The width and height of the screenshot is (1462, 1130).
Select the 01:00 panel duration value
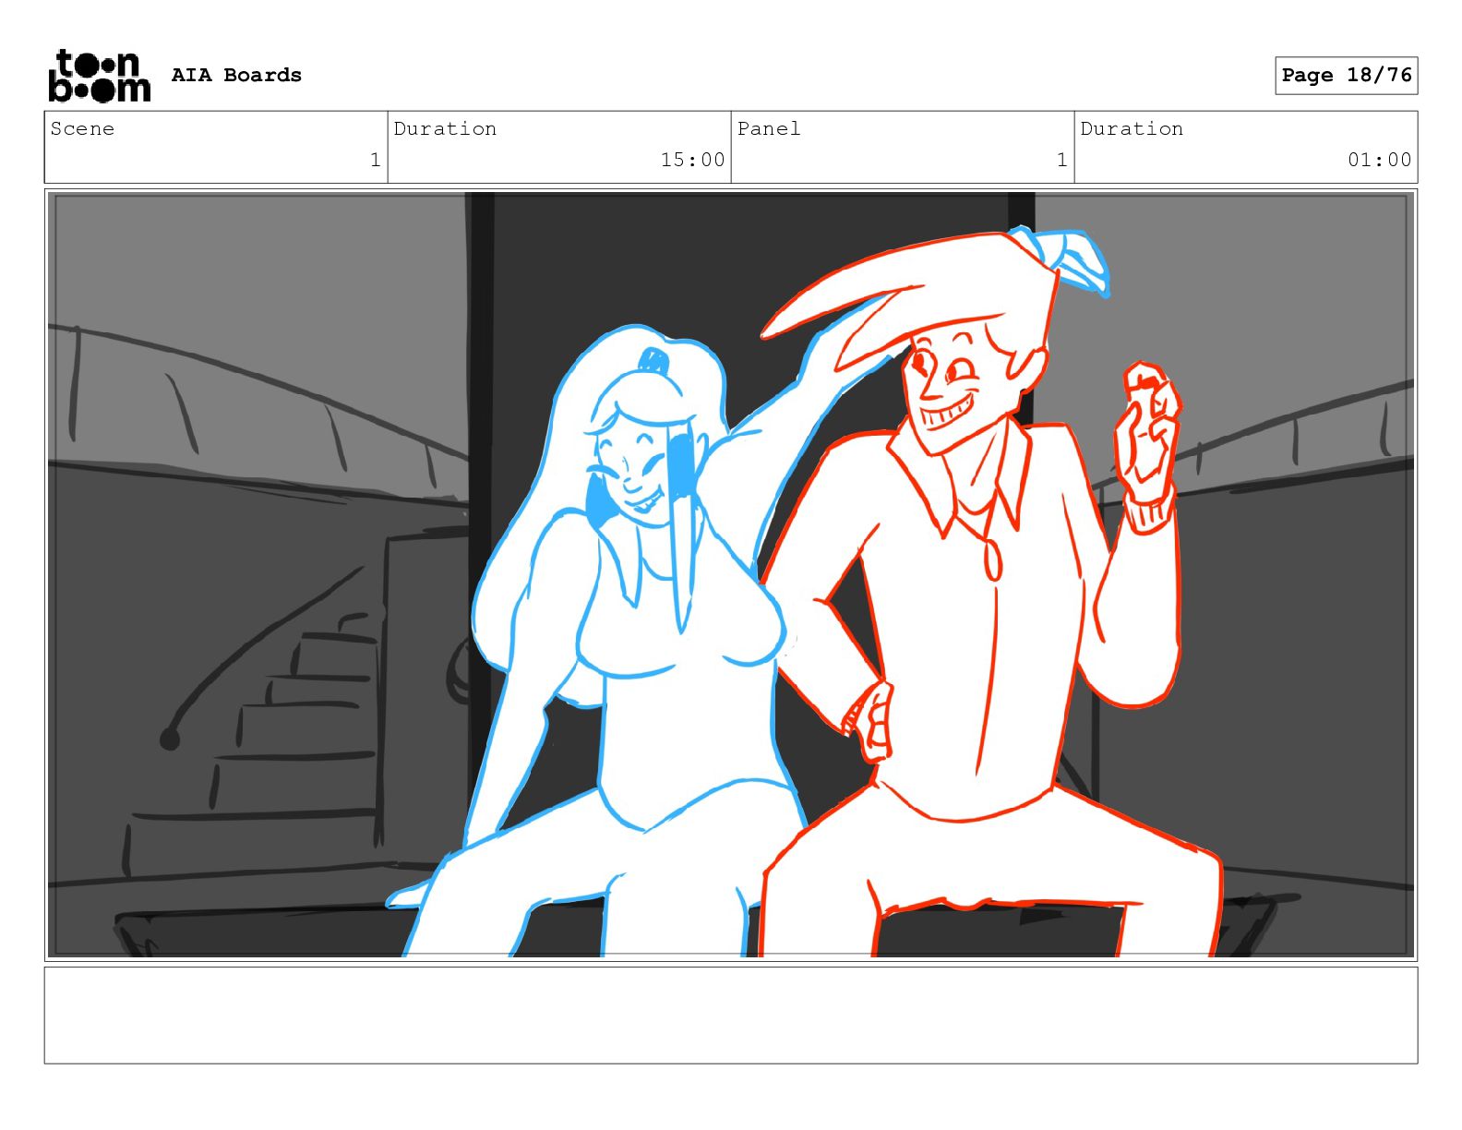[1379, 161]
